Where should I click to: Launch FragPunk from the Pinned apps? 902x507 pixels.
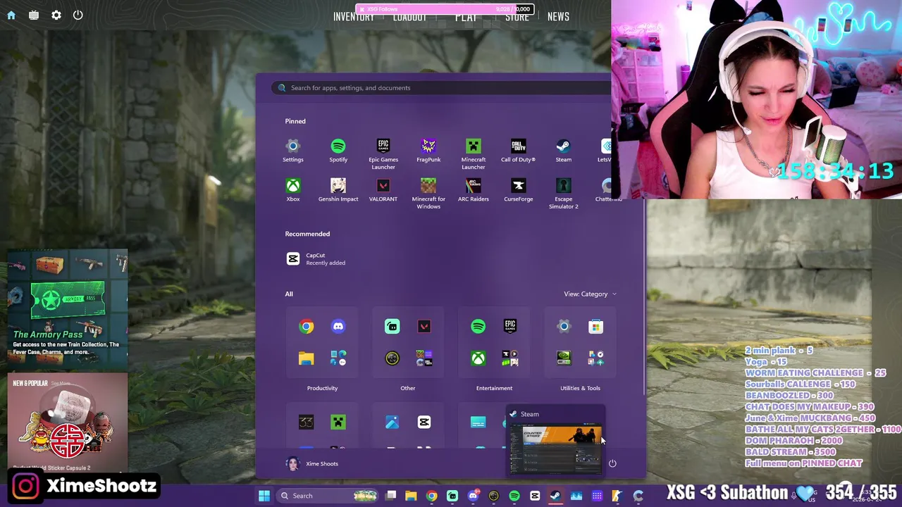pos(428,151)
